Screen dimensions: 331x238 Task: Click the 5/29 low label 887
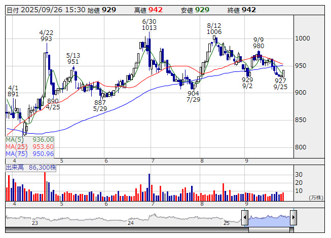coord(100,102)
